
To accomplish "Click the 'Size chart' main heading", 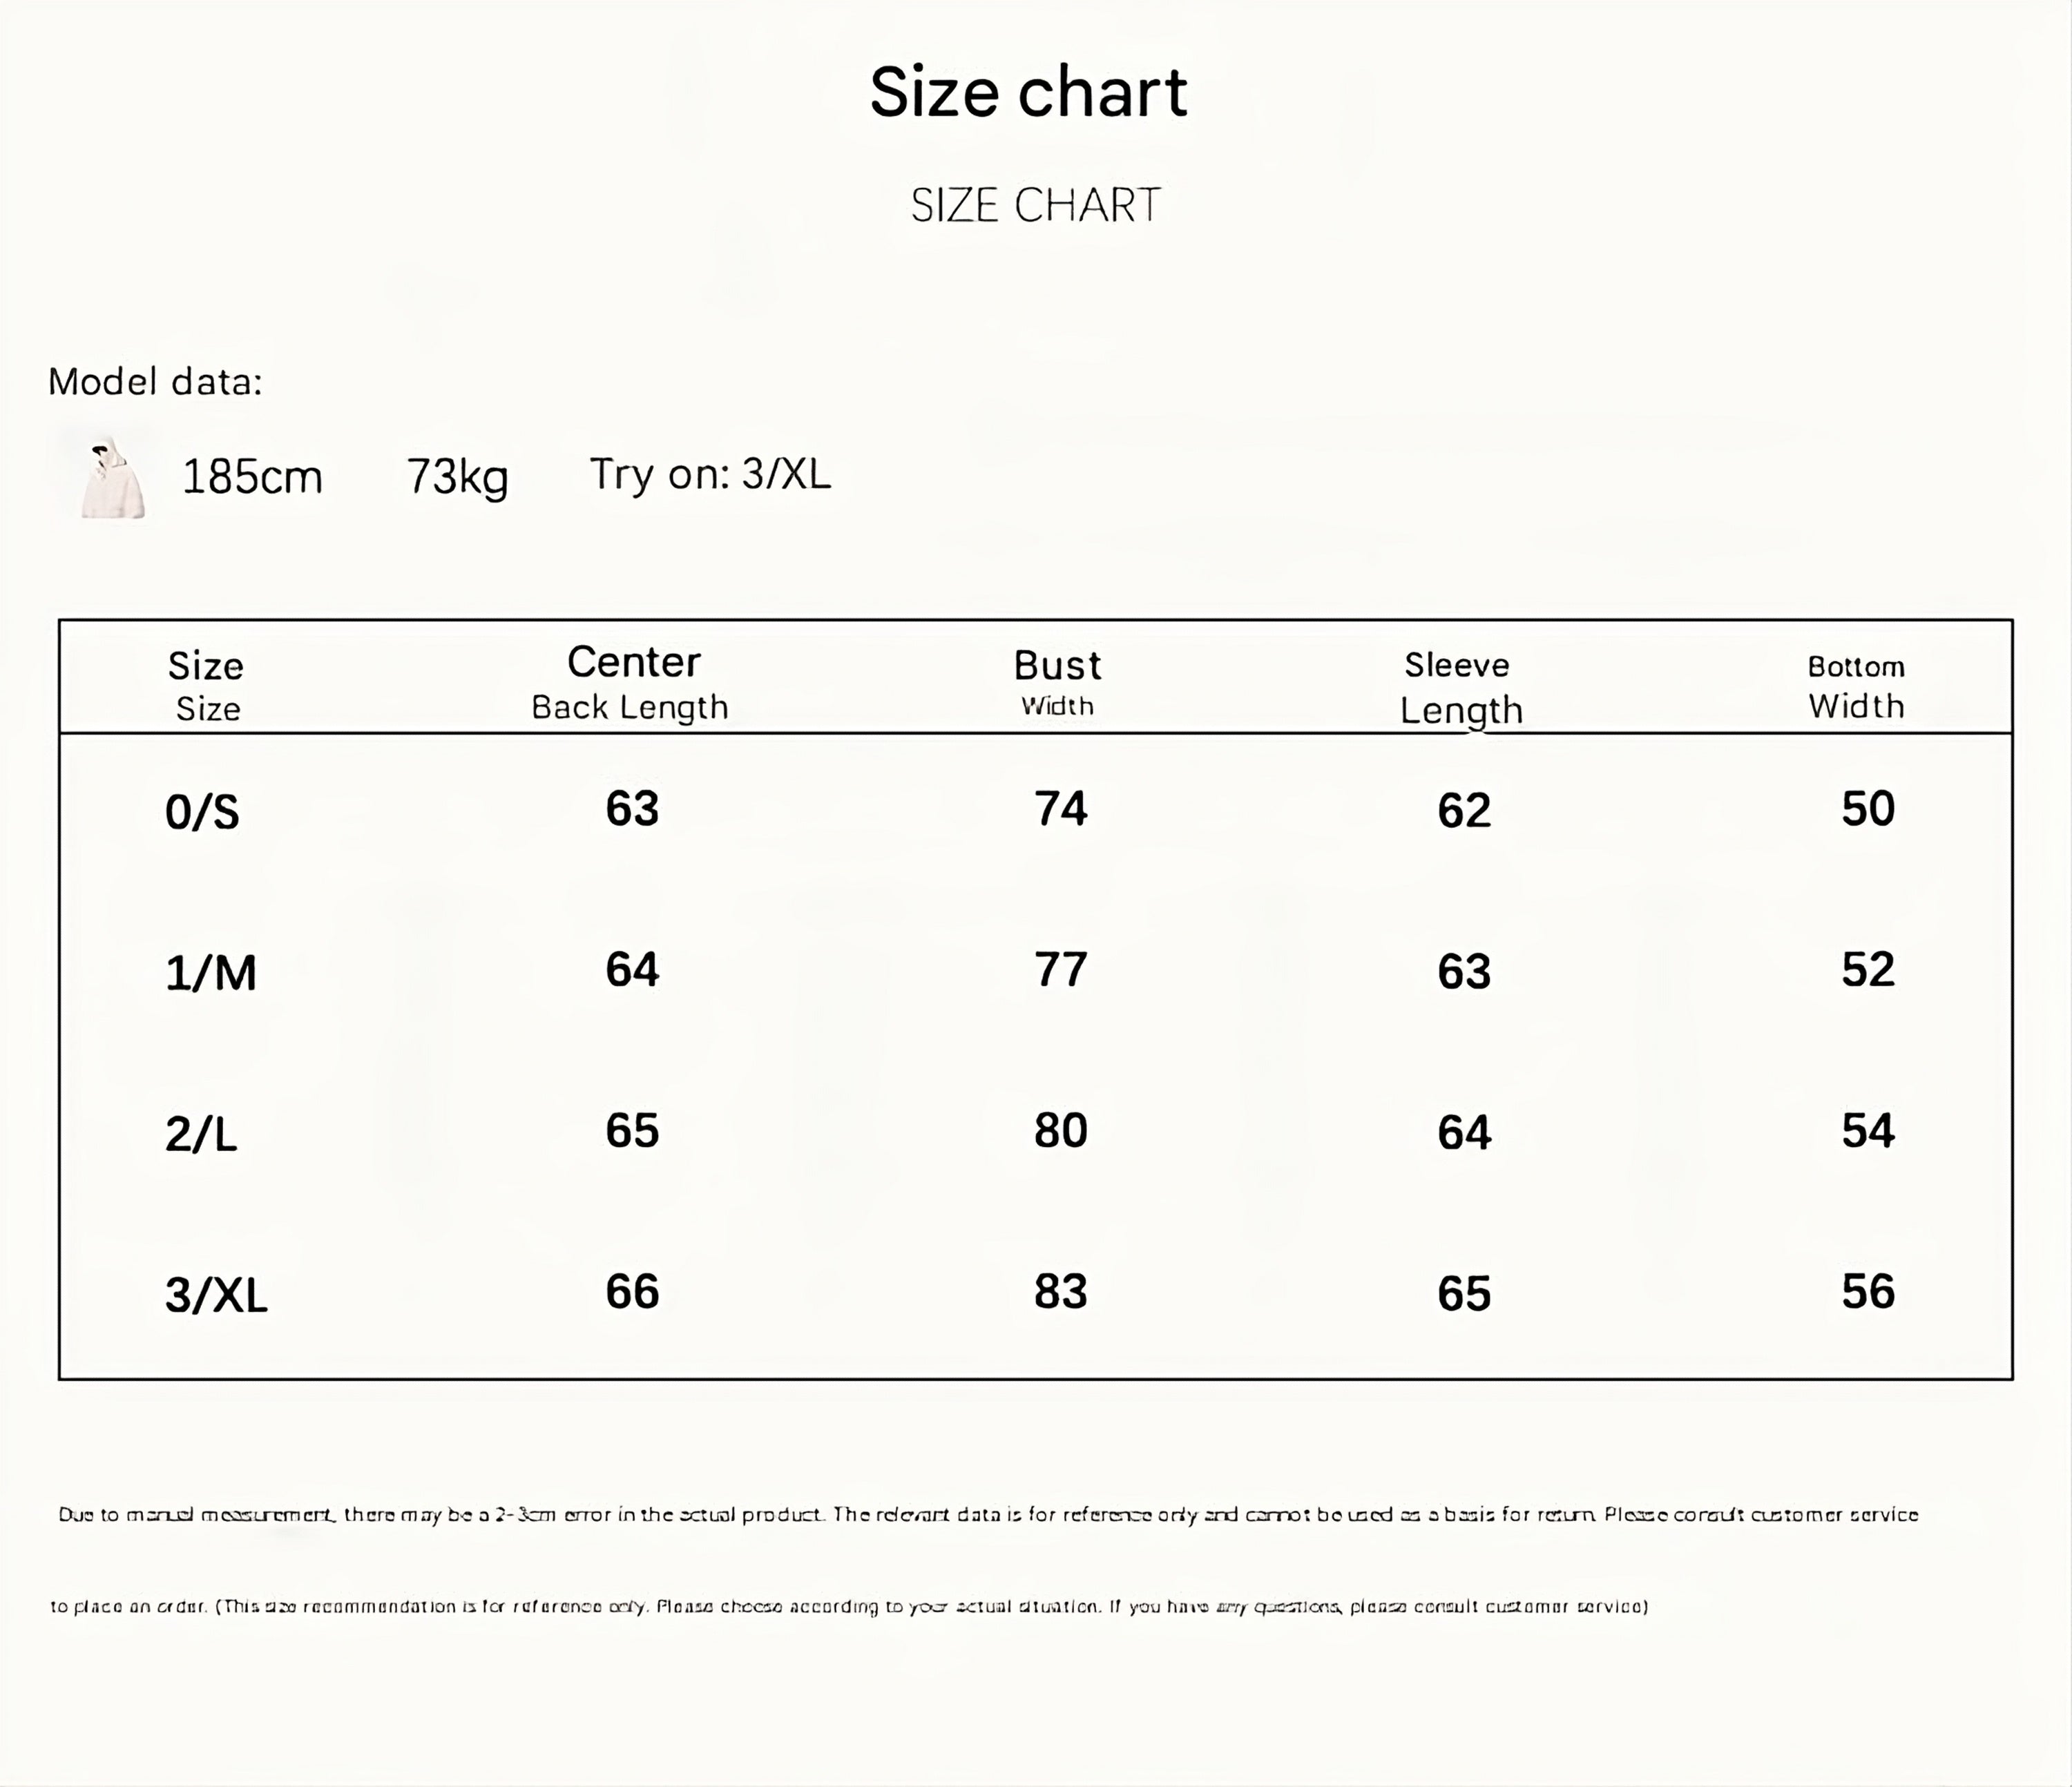I will (1028, 92).
